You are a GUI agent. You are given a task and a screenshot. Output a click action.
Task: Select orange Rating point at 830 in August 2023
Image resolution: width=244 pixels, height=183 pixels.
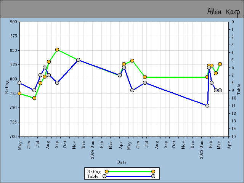49,62
